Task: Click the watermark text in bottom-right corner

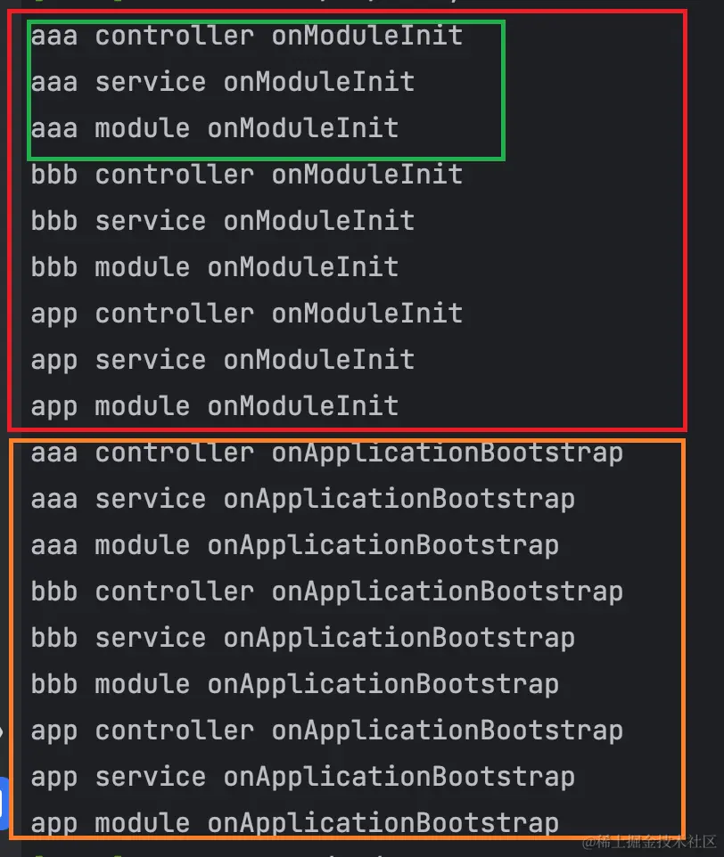Action: point(650,842)
